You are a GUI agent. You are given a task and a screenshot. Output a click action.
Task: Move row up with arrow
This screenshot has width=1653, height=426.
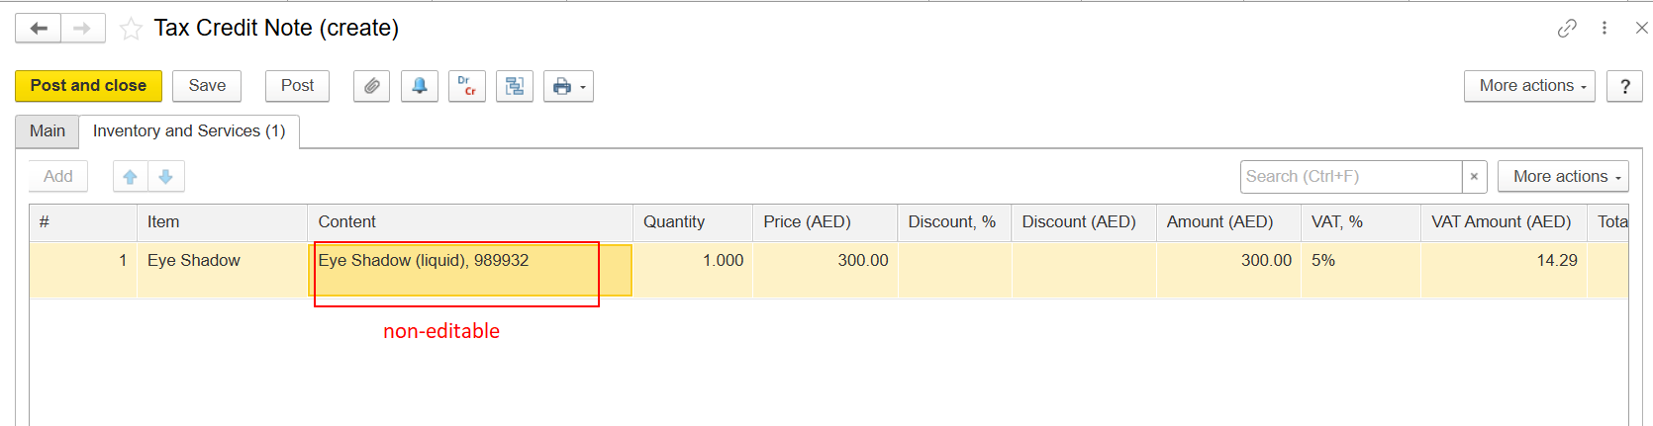131,177
